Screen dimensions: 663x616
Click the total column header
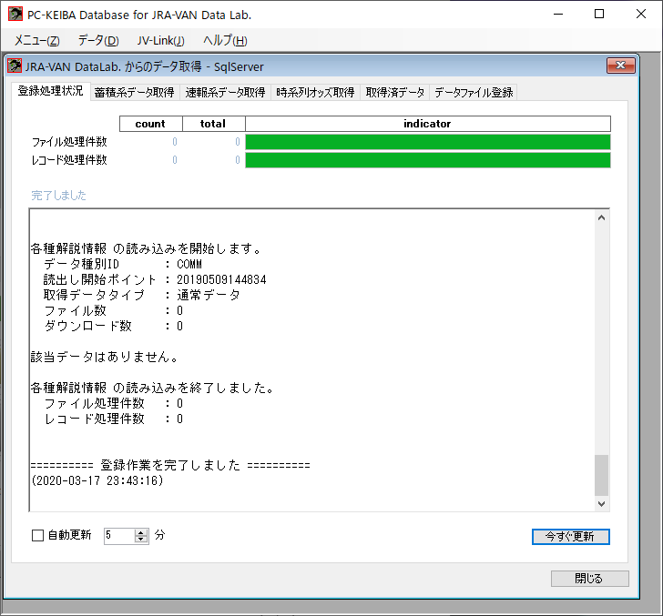tap(213, 124)
